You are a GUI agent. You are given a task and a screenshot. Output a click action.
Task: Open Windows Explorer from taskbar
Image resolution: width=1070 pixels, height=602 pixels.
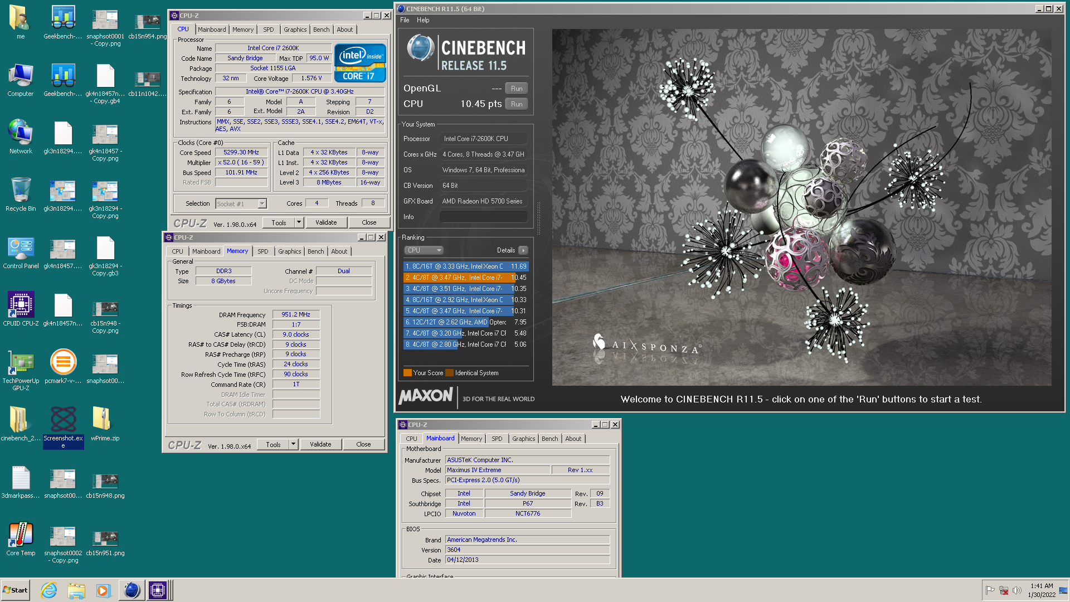coord(76,590)
